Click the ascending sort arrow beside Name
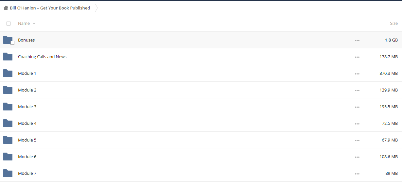This screenshot has width=402, height=183. [x=34, y=24]
